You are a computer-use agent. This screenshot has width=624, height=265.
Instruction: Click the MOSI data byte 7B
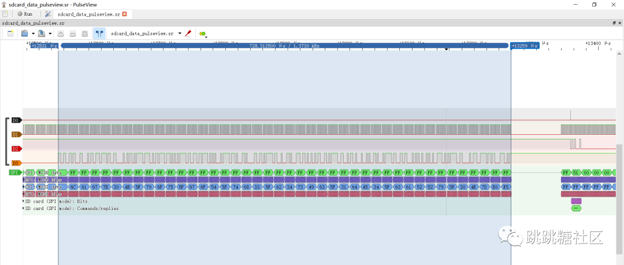pyautogui.click(x=106, y=187)
